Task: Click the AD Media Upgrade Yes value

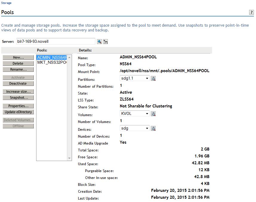Action: 123,142
